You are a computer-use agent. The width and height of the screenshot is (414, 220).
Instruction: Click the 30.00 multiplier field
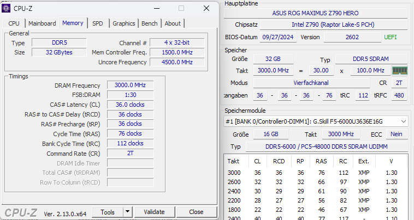tap(321, 71)
